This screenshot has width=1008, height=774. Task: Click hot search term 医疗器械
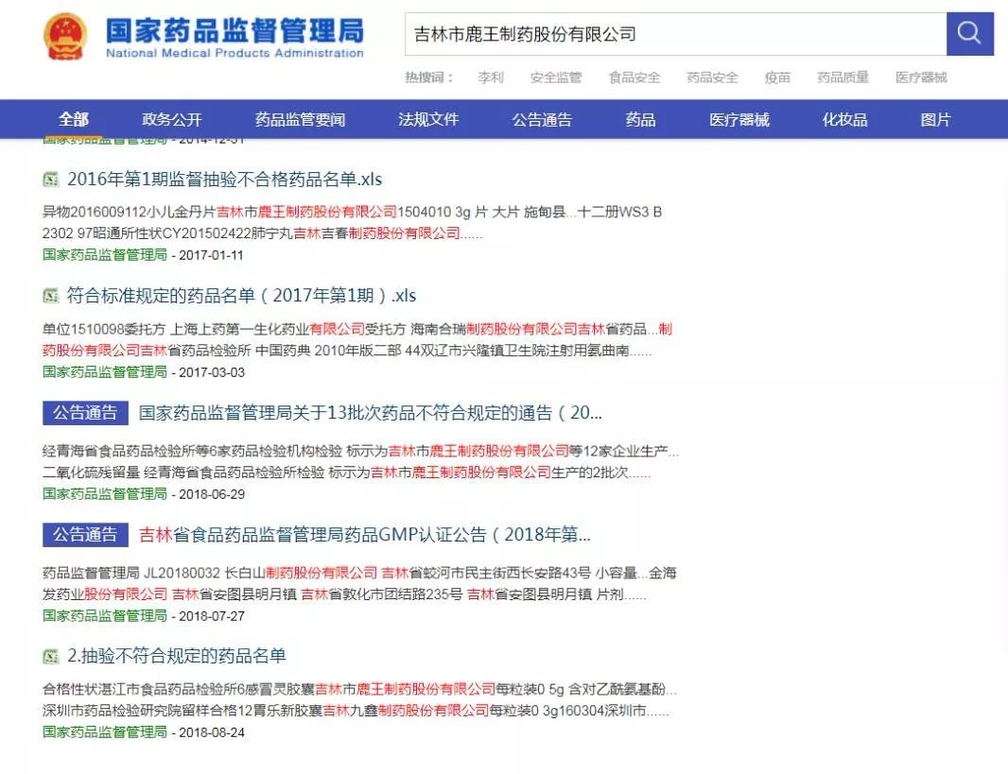click(921, 77)
